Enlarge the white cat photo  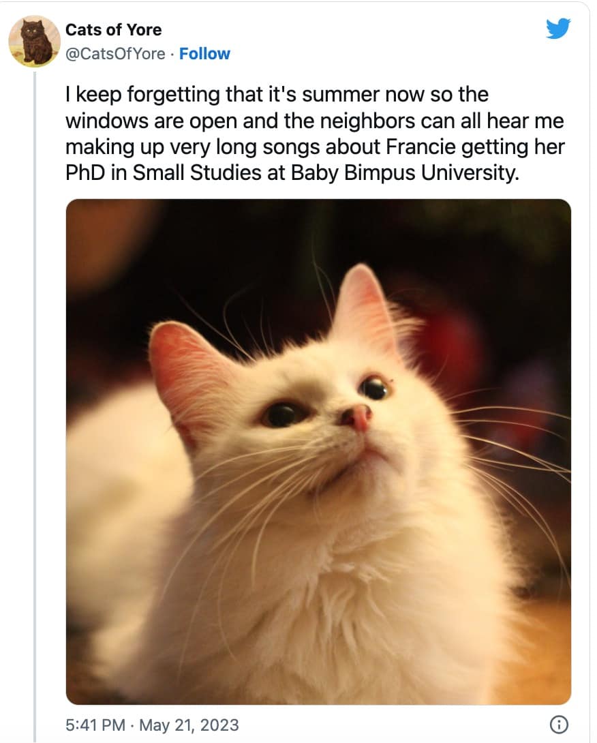pos(318,451)
